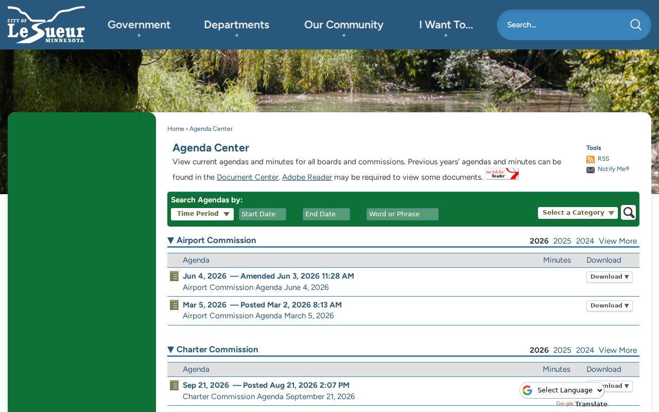Show Airport Commission 2025 agendas
This screenshot has height=412, width=659.
[x=562, y=241]
